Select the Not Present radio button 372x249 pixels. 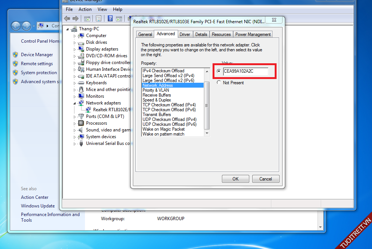219,82
